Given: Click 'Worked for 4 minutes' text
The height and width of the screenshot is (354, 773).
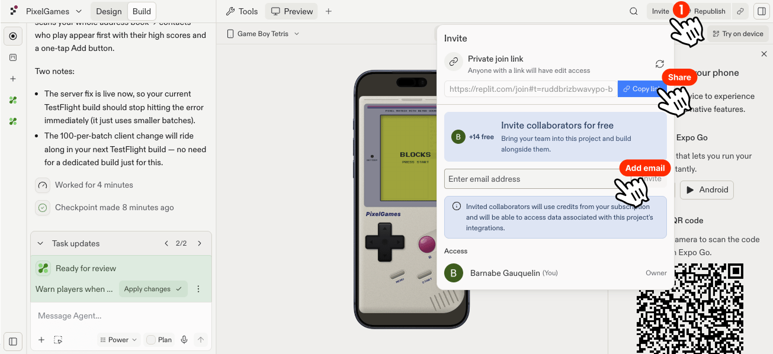Looking at the screenshot, I should pyautogui.click(x=94, y=185).
